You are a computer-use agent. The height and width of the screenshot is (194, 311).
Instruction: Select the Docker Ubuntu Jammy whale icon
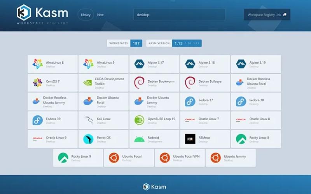point(139,101)
